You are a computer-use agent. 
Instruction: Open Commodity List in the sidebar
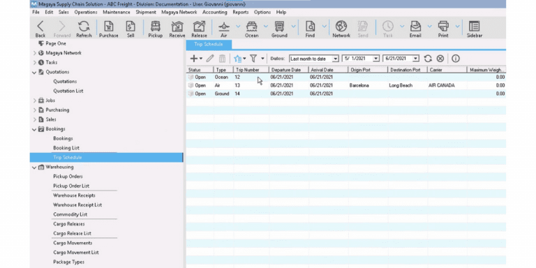[x=70, y=214]
